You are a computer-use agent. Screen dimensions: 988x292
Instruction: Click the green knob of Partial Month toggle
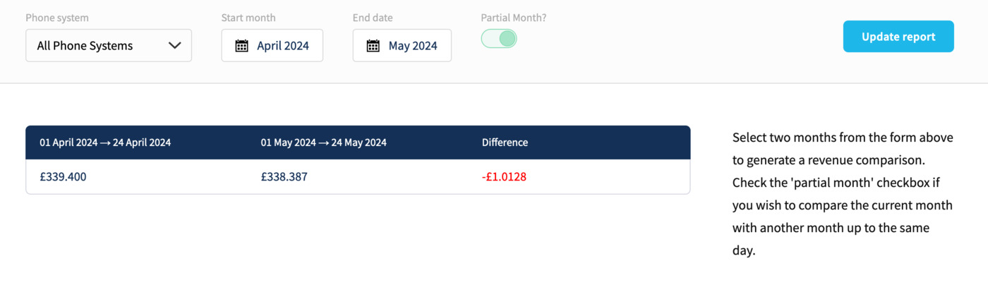(507, 39)
